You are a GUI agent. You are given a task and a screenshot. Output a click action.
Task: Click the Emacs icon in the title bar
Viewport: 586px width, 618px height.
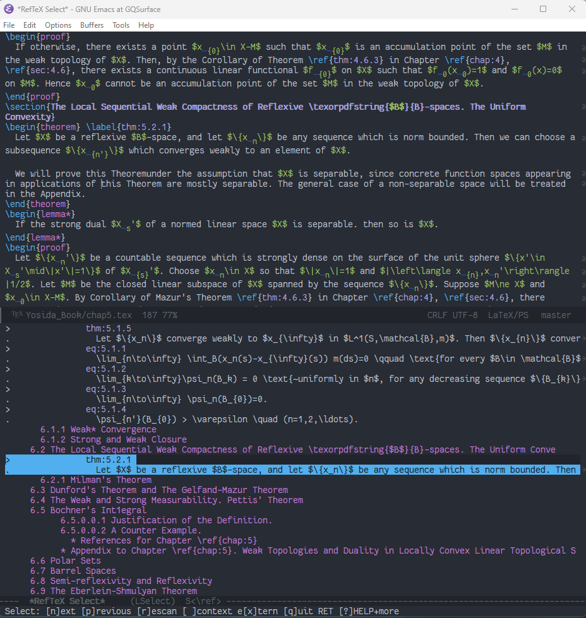[8, 9]
